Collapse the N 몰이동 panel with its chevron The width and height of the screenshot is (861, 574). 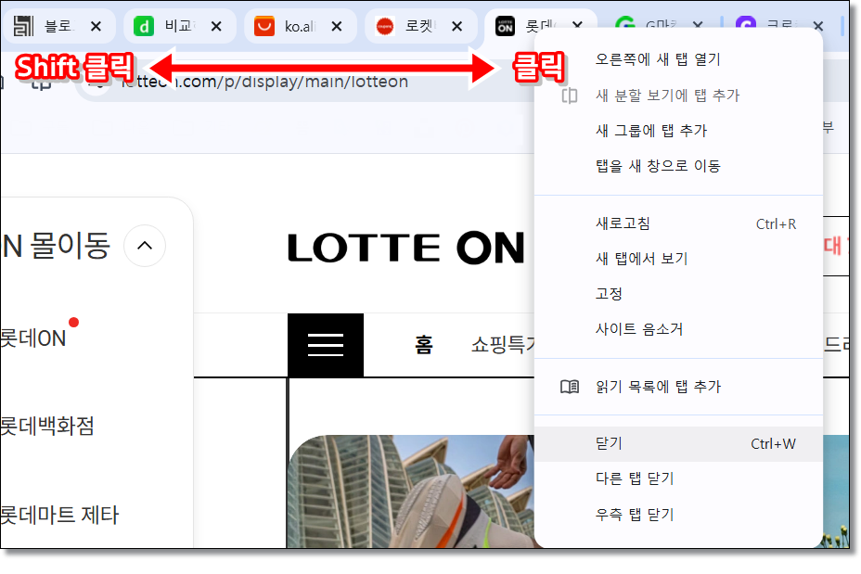click(x=145, y=246)
